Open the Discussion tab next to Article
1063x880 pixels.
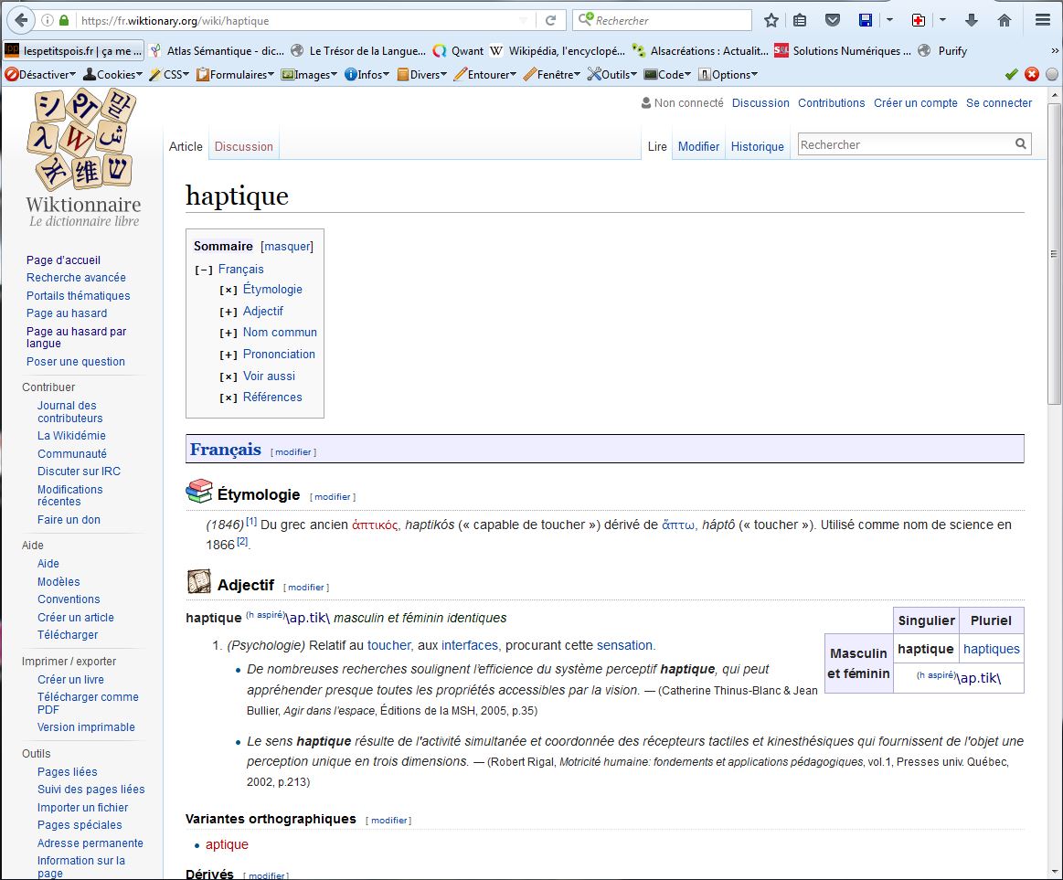pyautogui.click(x=243, y=146)
